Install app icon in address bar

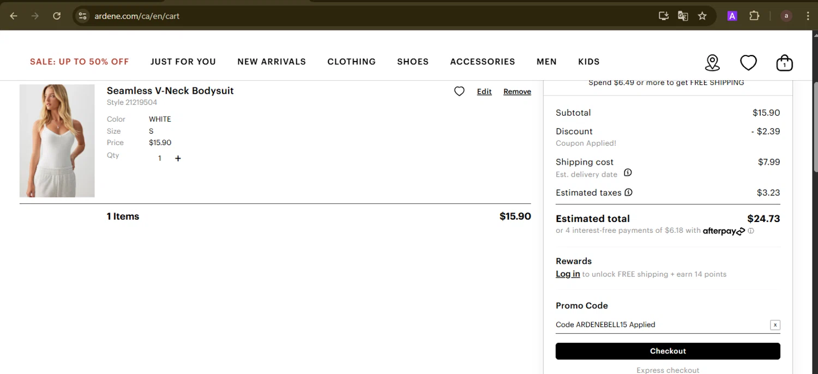click(664, 16)
